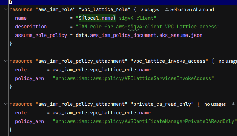Click the VPCLatticeServicesInvokeAccess policy ARN string
This screenshot has height=136, width=237.
(133, 79)
